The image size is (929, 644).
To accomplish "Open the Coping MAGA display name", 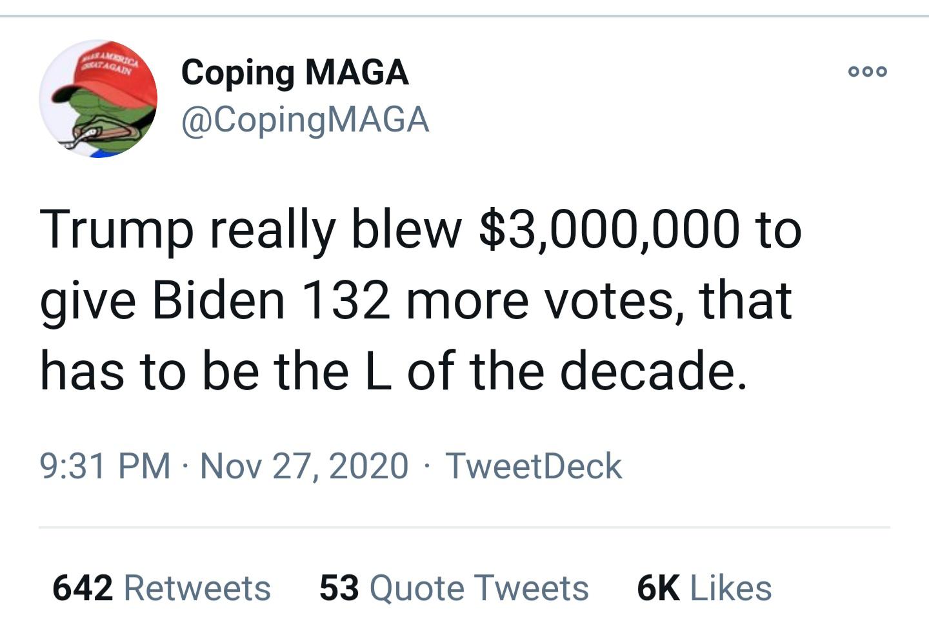I will click(295, 72).
